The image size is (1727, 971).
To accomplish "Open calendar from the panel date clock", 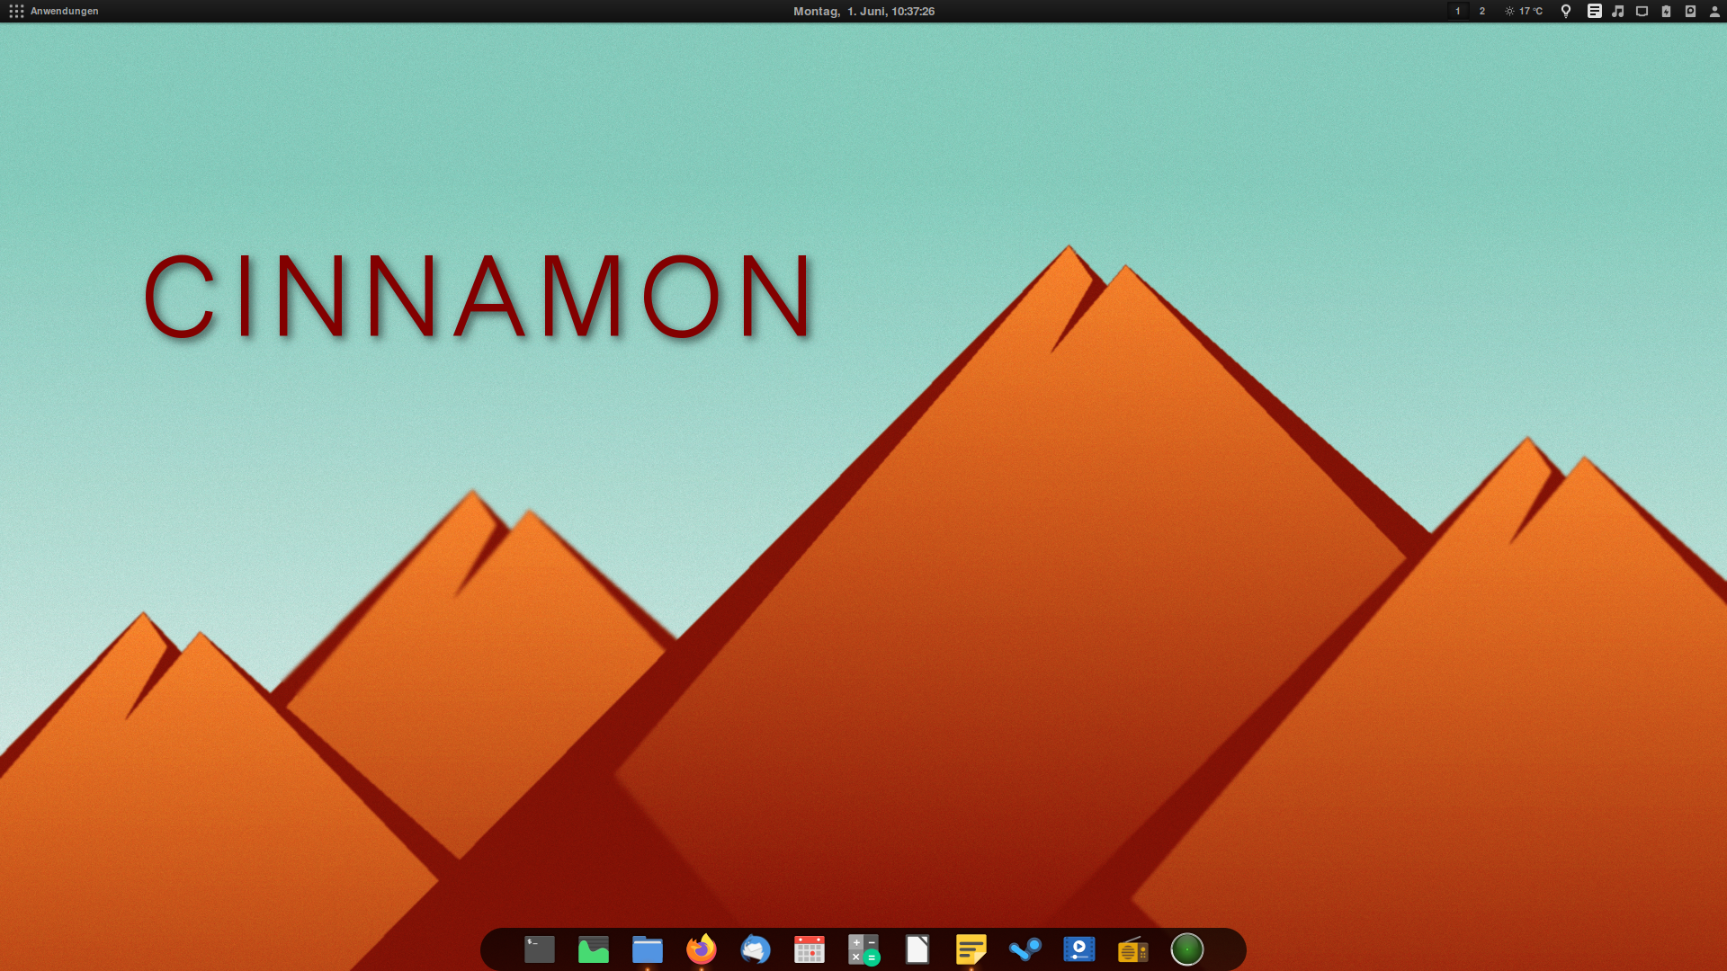I will tap(863, 11).
